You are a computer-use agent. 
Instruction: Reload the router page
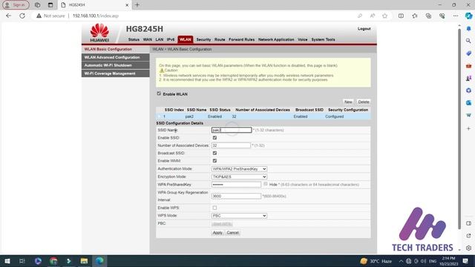[22, 16]
